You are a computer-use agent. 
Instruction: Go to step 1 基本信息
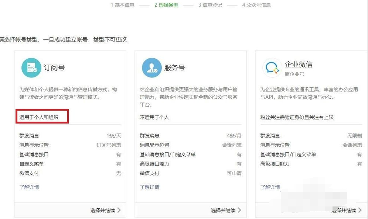(x=122, y=5)
